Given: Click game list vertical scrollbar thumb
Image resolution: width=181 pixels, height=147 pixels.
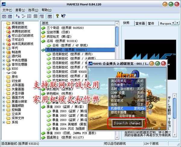Looking at the screenshot, I should click(117, 36).
